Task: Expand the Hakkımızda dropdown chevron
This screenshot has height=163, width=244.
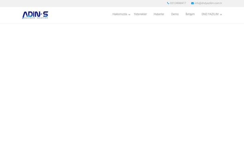Action: pos(129,15)
